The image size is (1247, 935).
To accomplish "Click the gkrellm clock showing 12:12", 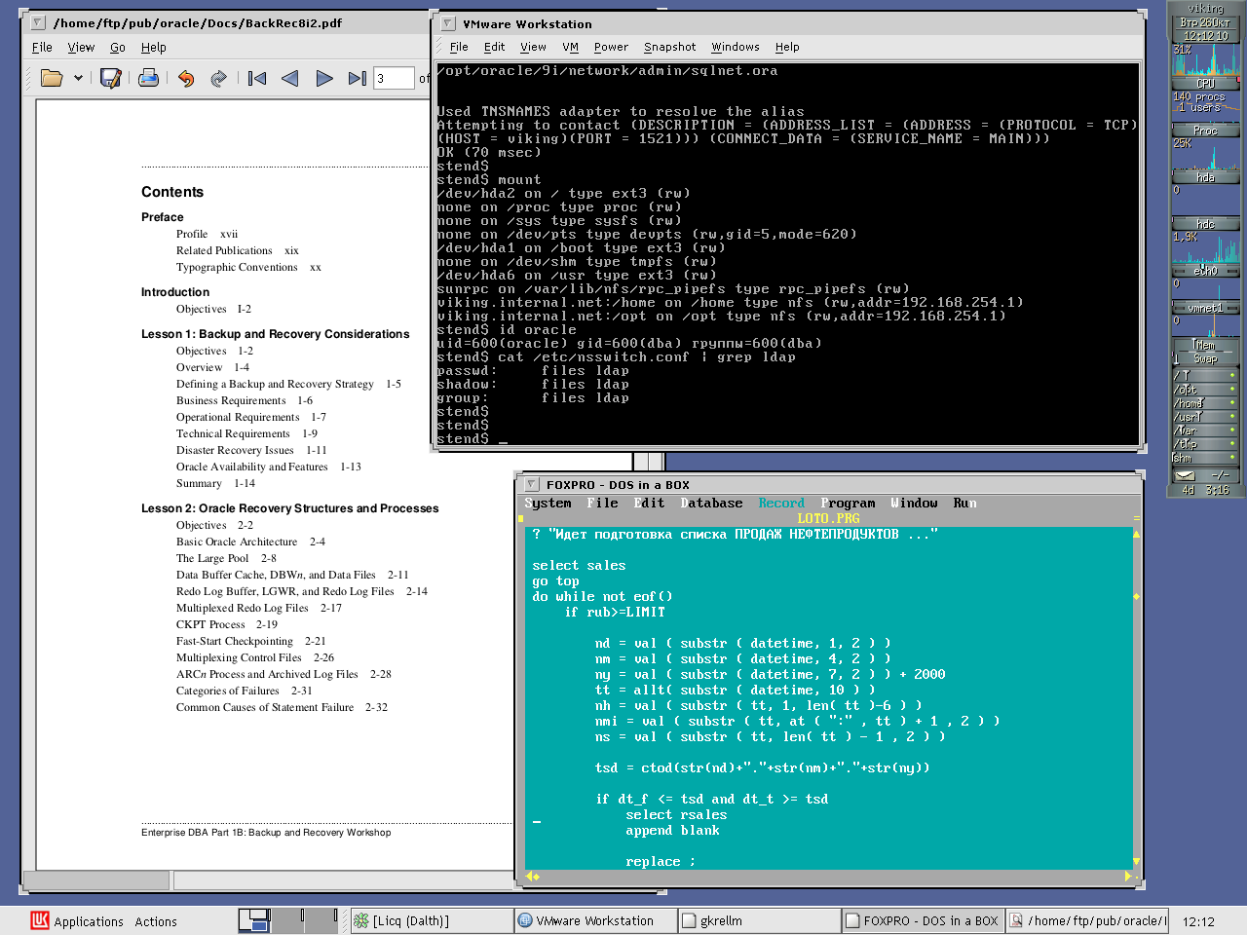I will click(x=1205, y=35).
